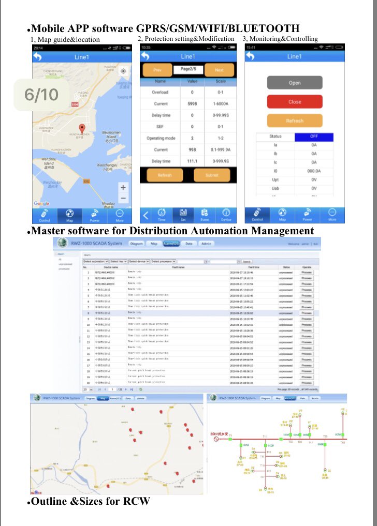
Task: Click the page number field in alarm pager
Action: coord(112,389)
